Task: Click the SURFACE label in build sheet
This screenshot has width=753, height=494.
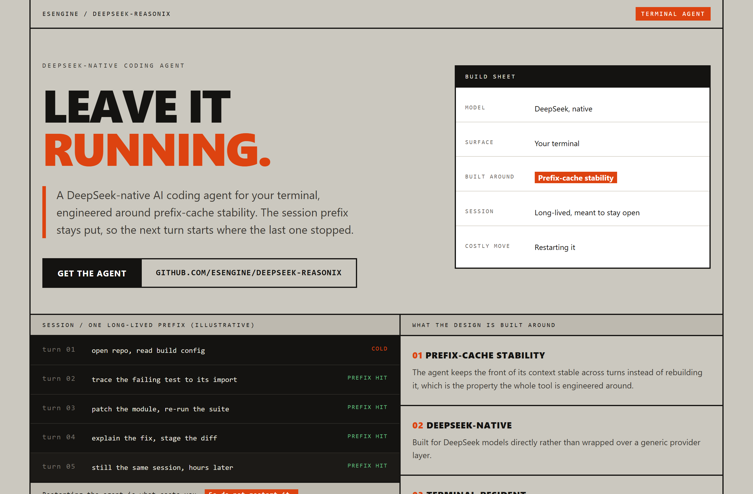Action: [x=479, y=142]
